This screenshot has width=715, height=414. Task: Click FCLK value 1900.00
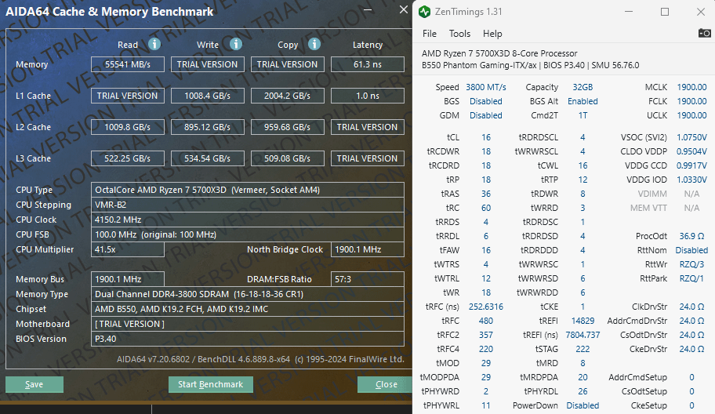(691, 101)
